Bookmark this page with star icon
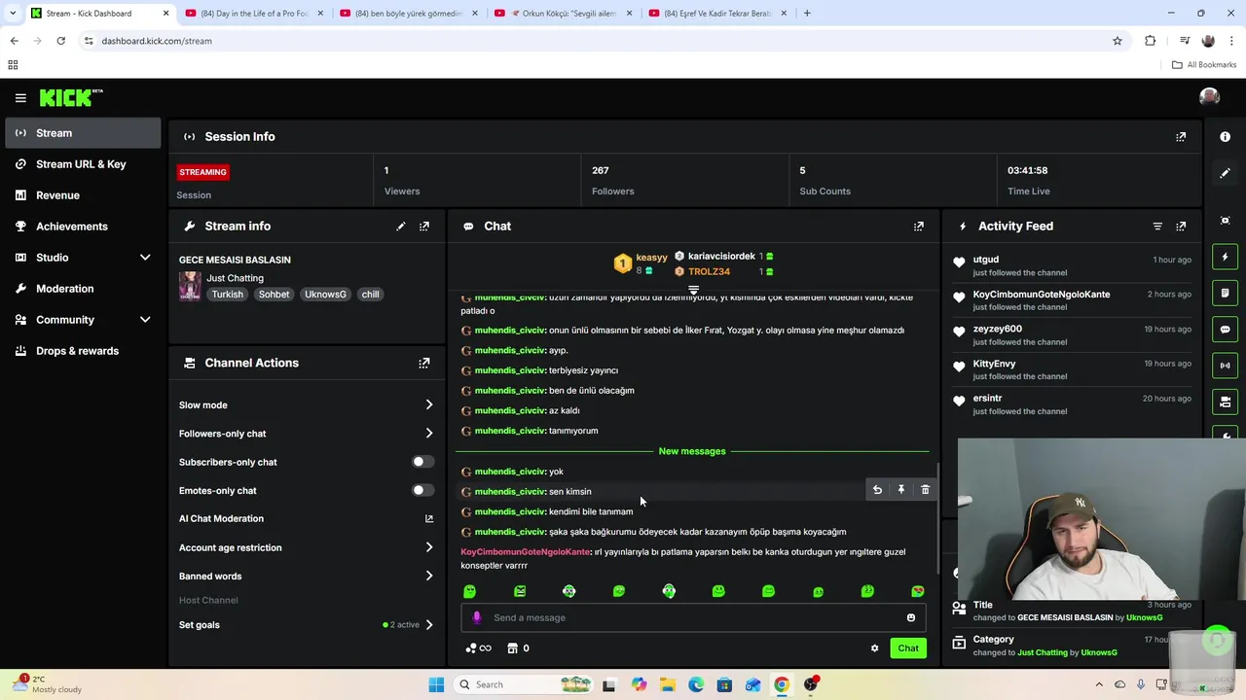 1118,41
